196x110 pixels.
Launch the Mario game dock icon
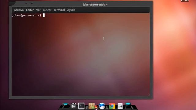[x=96, y=107]
